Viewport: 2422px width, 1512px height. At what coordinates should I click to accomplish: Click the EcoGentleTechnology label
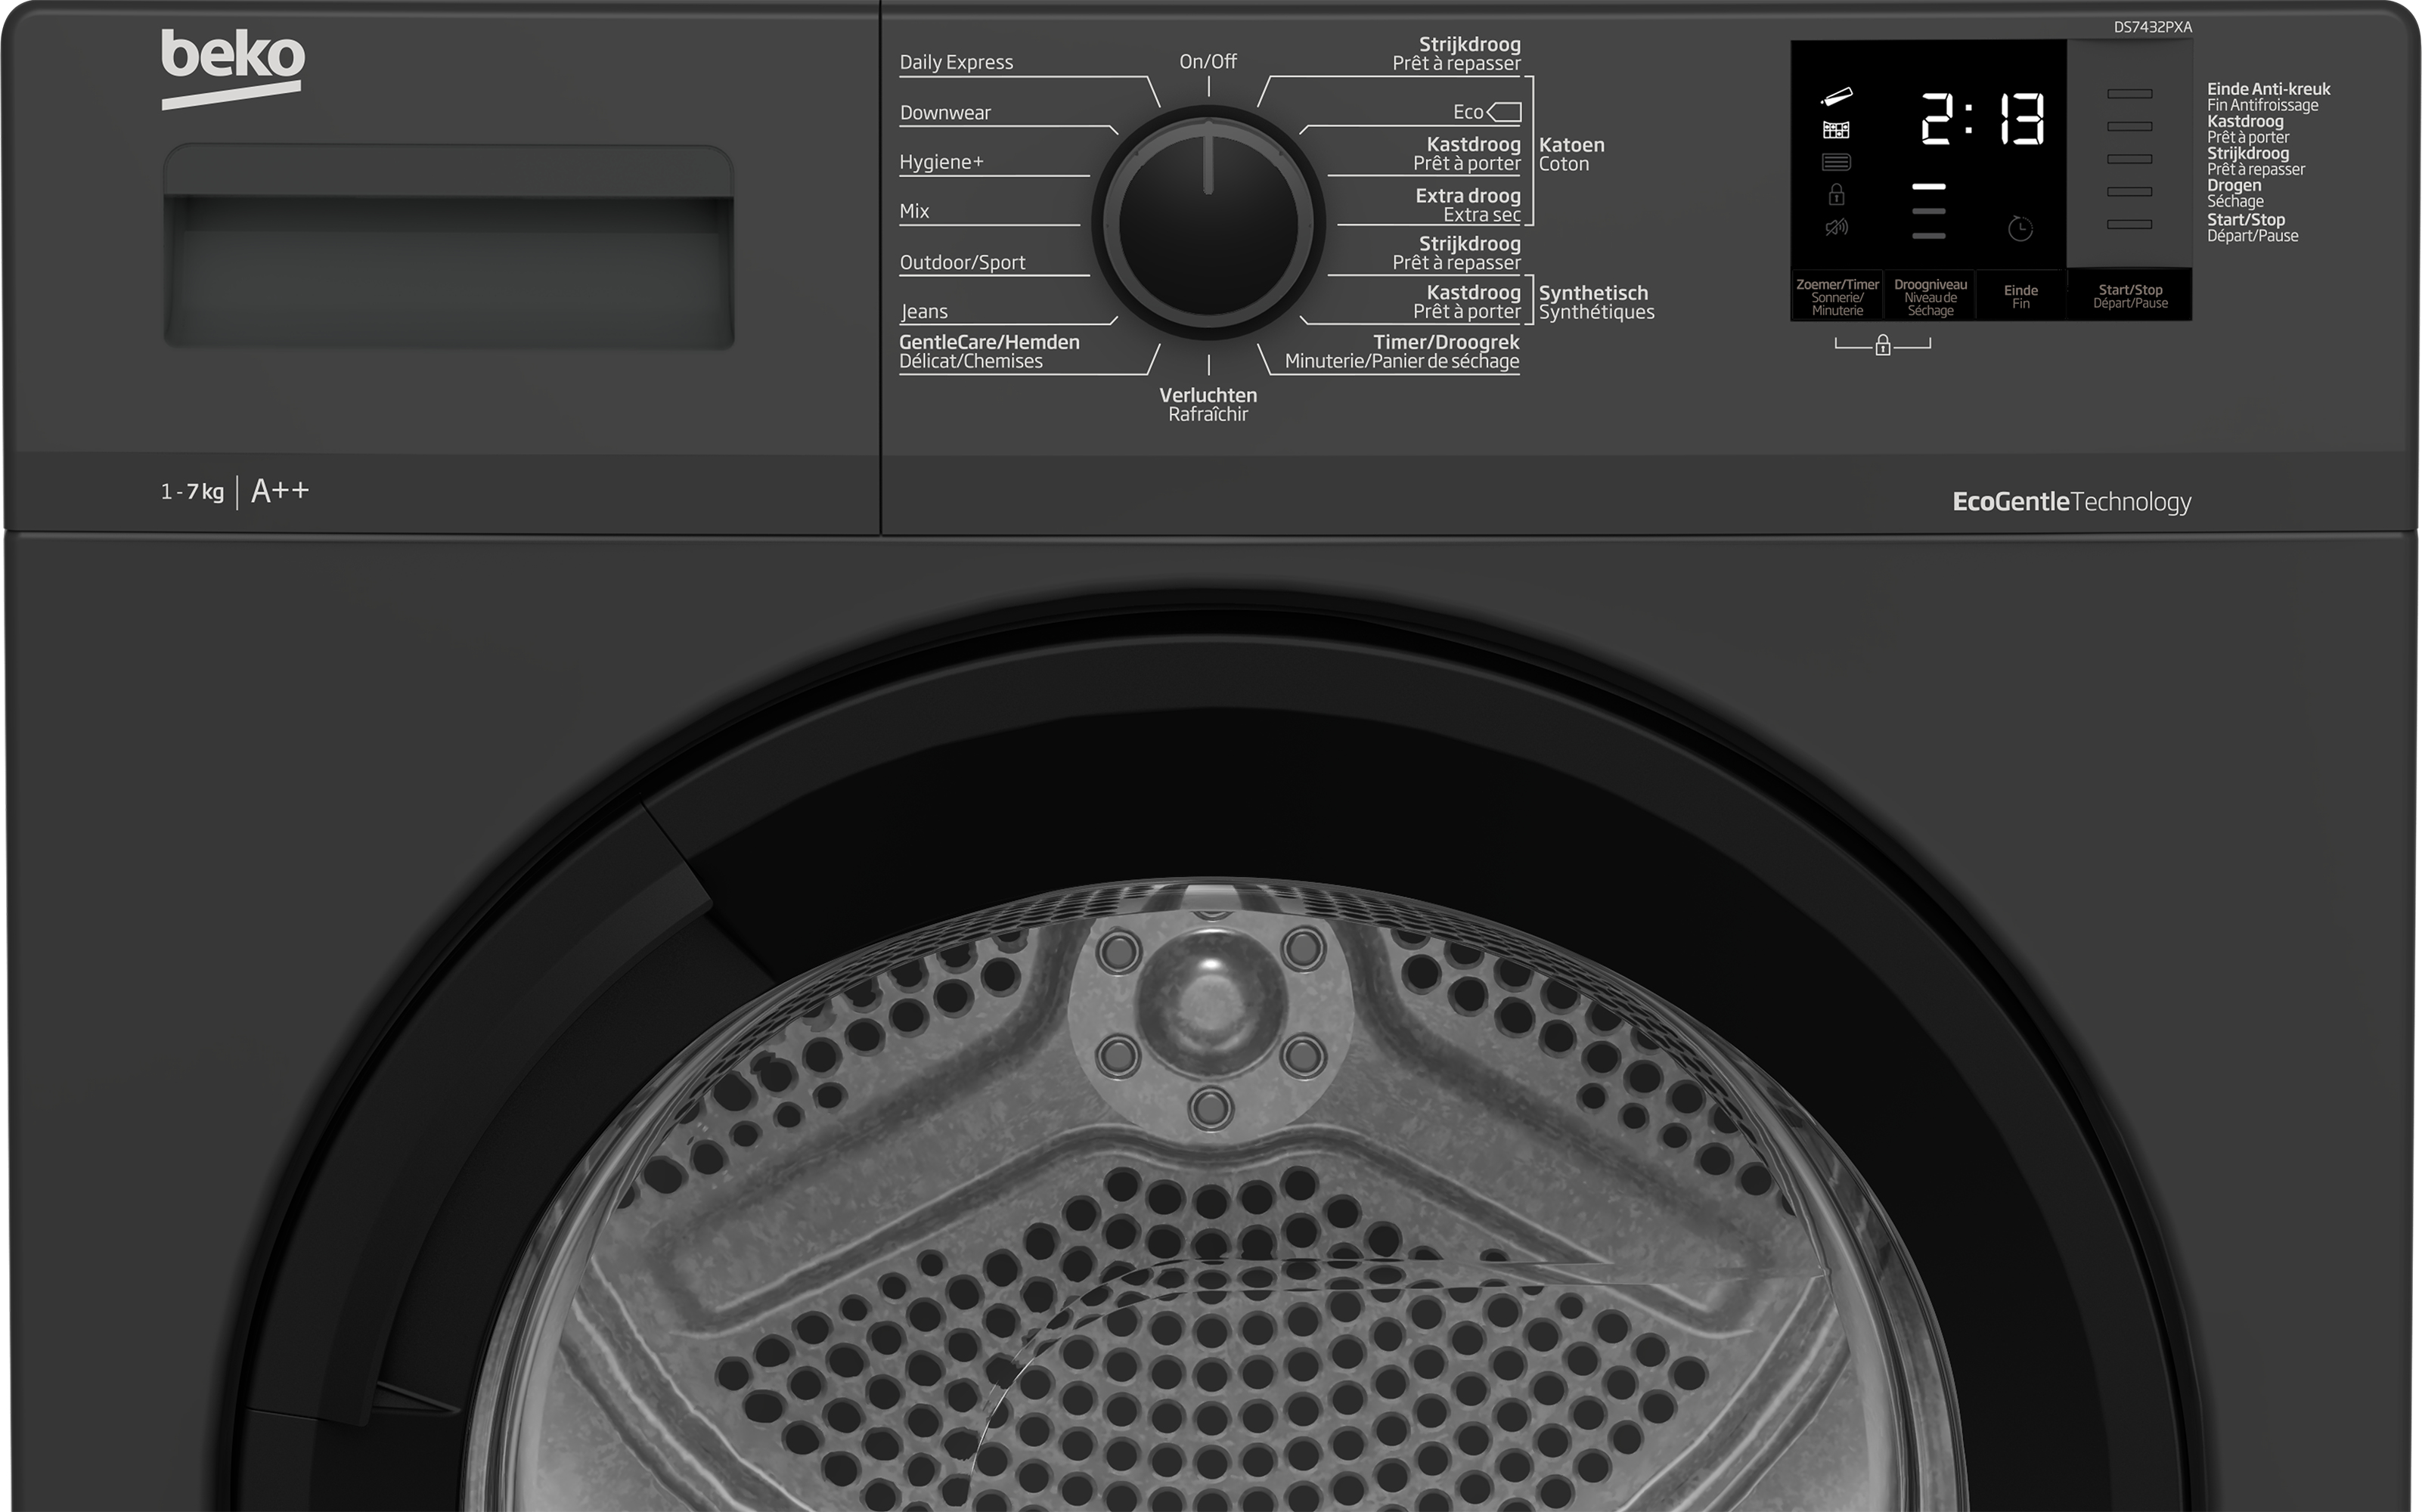coord(2071,502)
